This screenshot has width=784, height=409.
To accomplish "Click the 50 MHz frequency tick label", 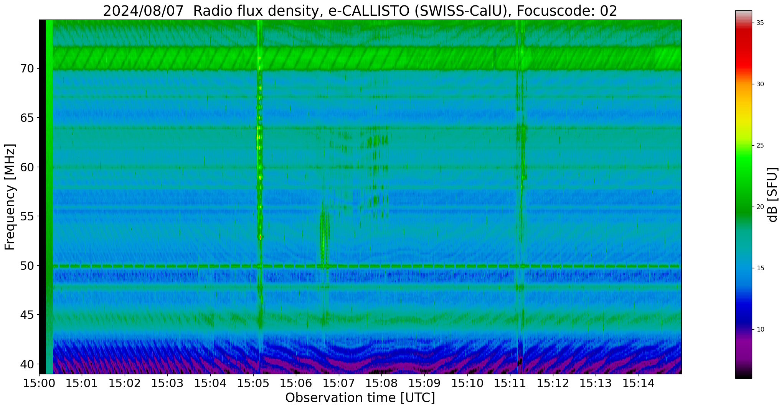I will coord(27,266).
